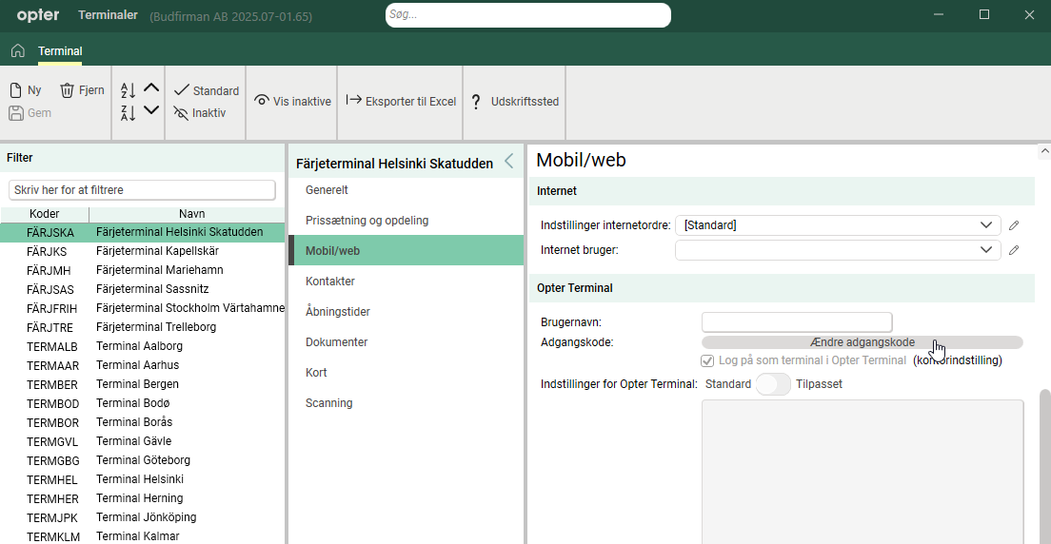Click Eksporter til Excel button
Image resolution: width=1051 pixels, height=544 pixels.
click(x=401, y=101)
